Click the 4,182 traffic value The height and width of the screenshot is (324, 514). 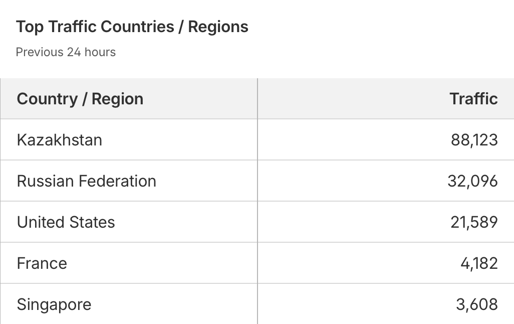479,263
